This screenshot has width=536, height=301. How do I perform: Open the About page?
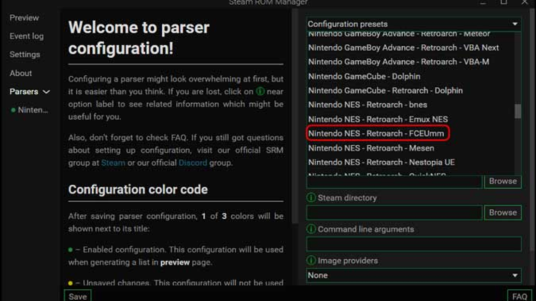pyautogui.click(x=20, y=73)
